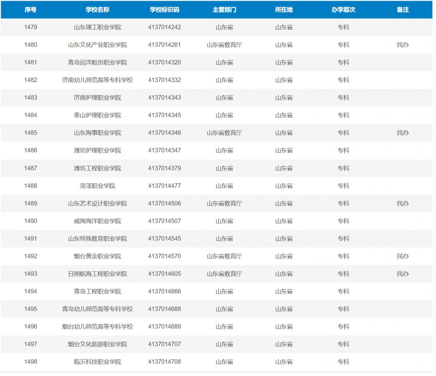Click the 所在地 column header
Image resolution: width=436 pixels, height=376 pixels.
pos(284,10)
